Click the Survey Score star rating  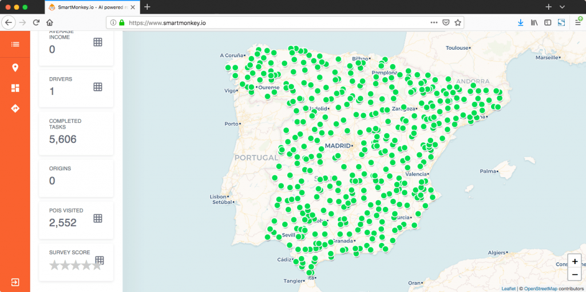76,266
